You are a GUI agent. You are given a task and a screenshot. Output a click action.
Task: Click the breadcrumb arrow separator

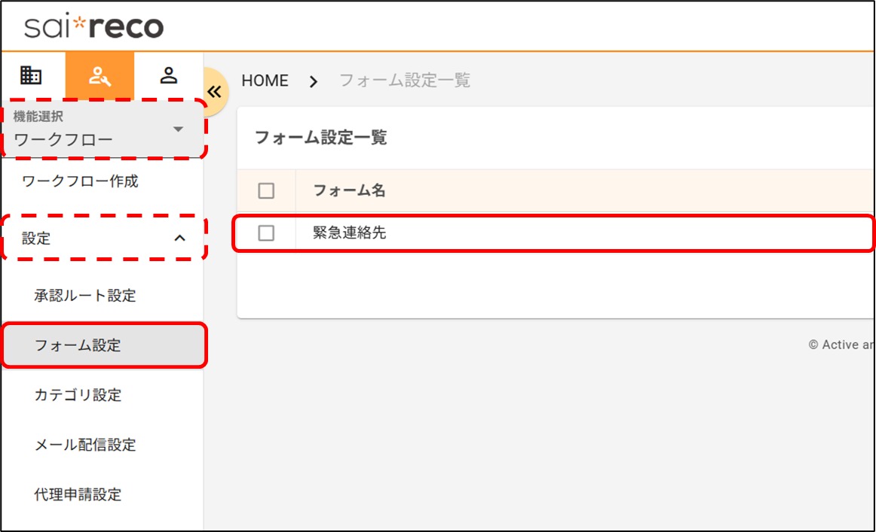314,81
